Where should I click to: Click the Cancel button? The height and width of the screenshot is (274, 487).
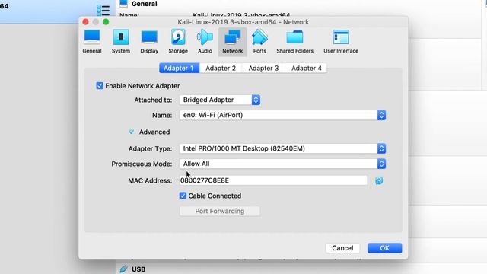coord(342,248)
